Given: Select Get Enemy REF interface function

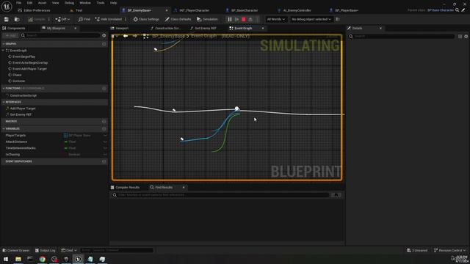Looking at the screenshot, I should [x=21, y=114].
